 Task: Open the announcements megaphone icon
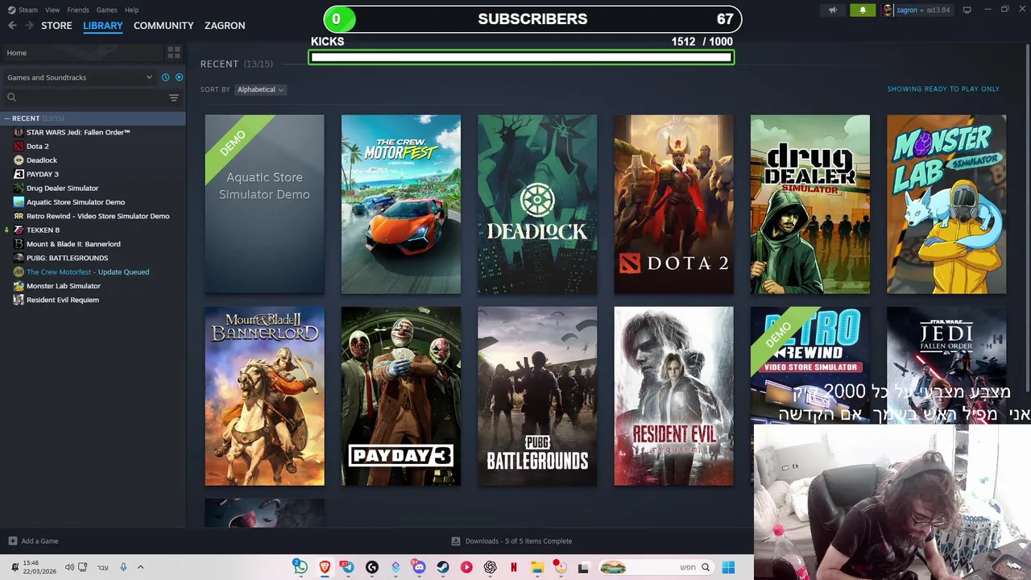tap(833, 10)
